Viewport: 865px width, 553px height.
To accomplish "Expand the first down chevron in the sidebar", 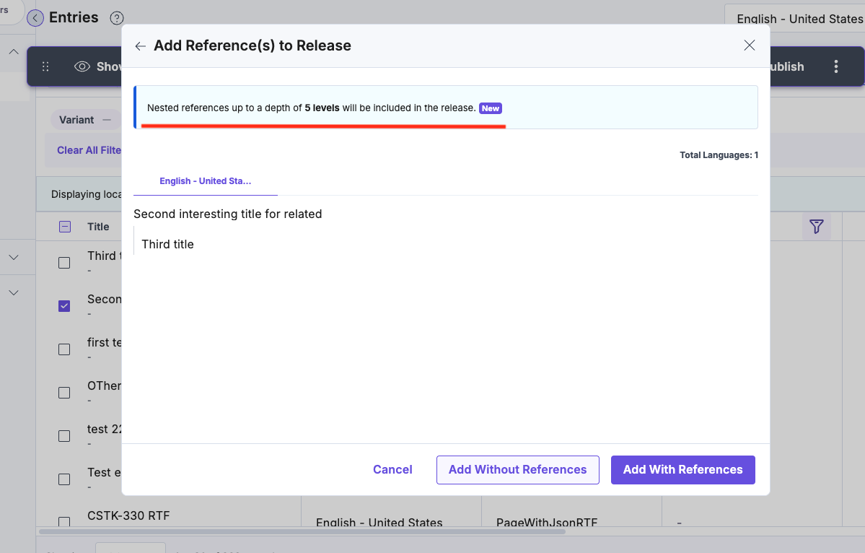I will click(x=13, y=257).
